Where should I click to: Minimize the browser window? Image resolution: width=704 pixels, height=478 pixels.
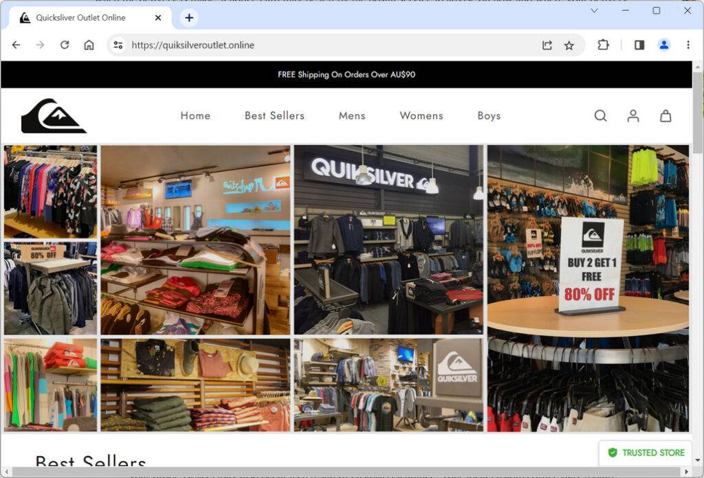(x=626, y=10)
